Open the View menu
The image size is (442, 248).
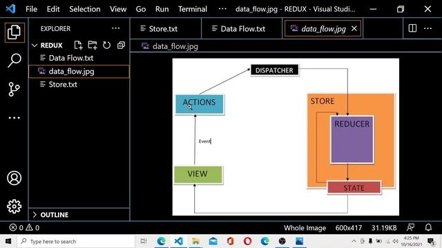pos(118,9)
